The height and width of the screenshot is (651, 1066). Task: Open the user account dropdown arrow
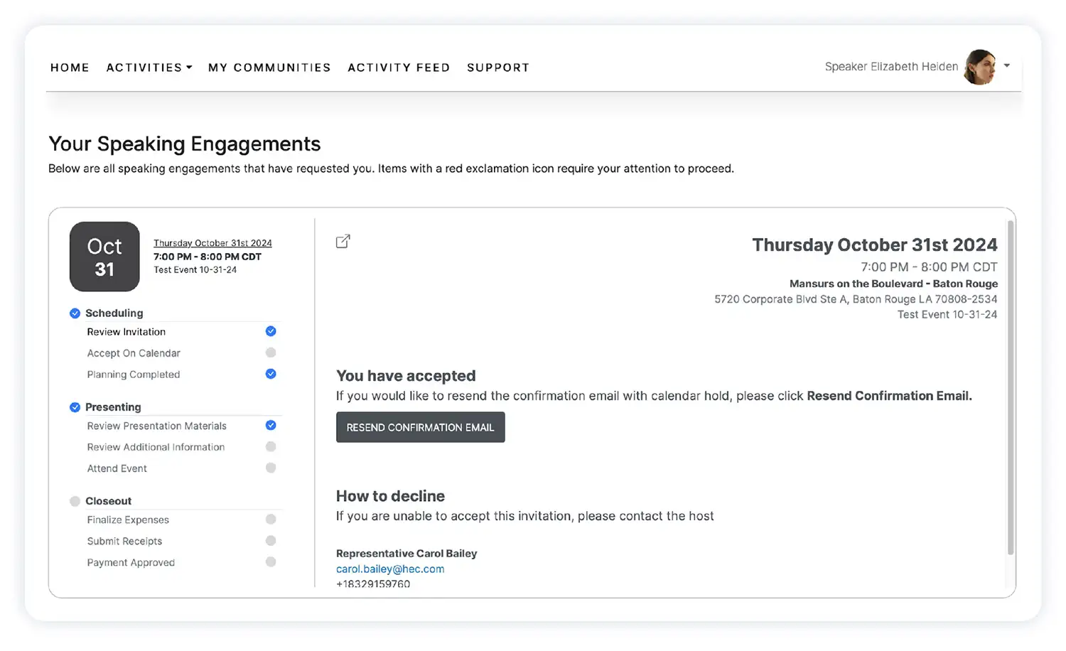(1007, 65)
